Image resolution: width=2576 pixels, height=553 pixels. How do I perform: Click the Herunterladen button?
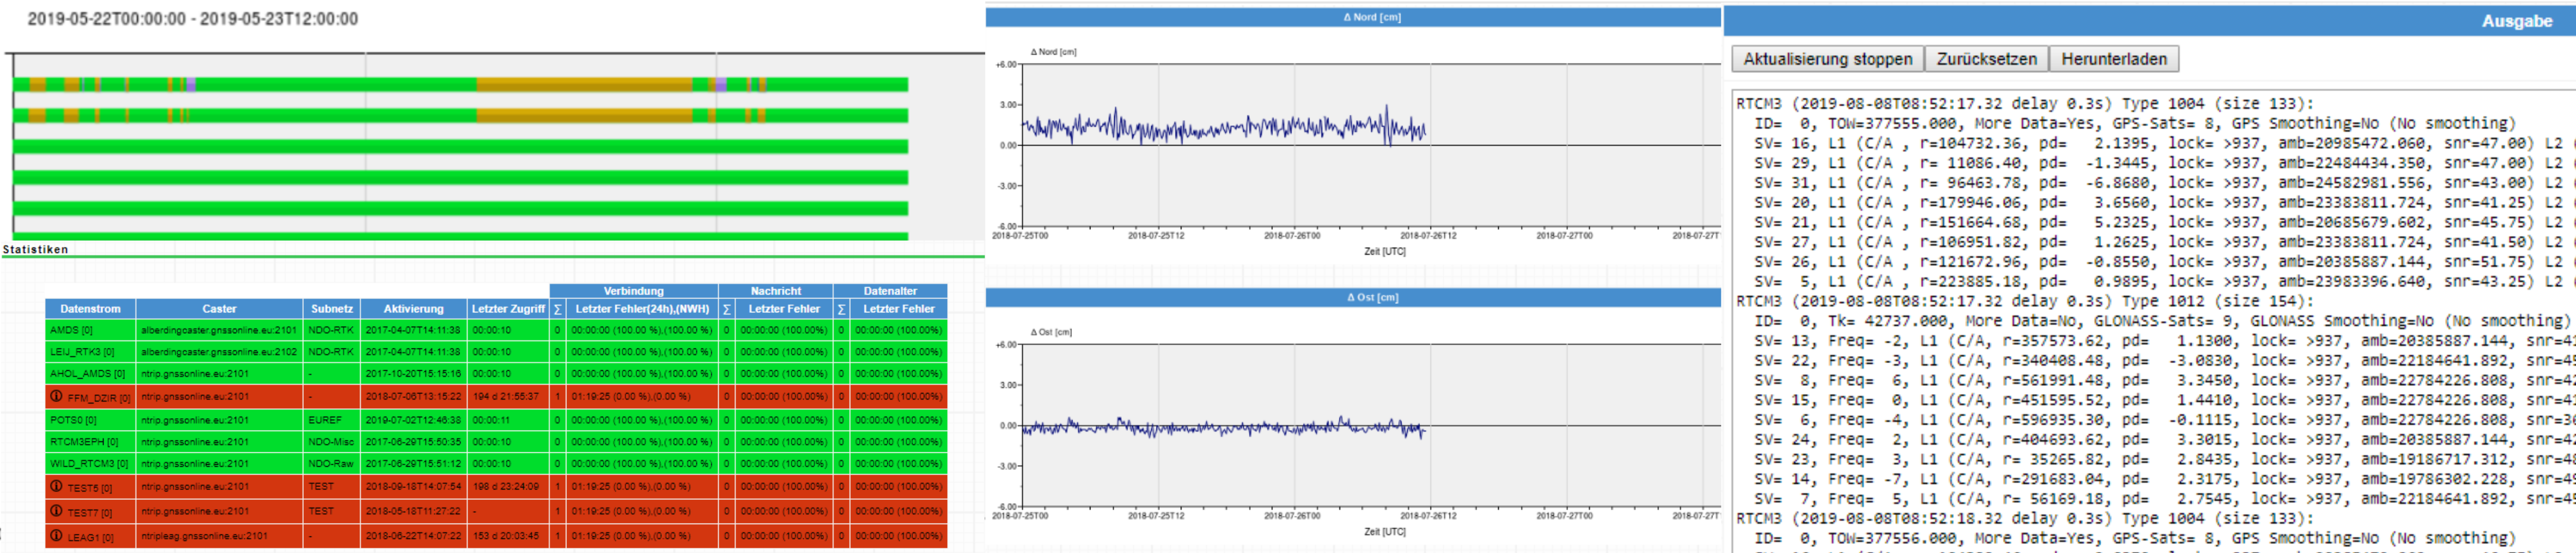(2113, 59)
